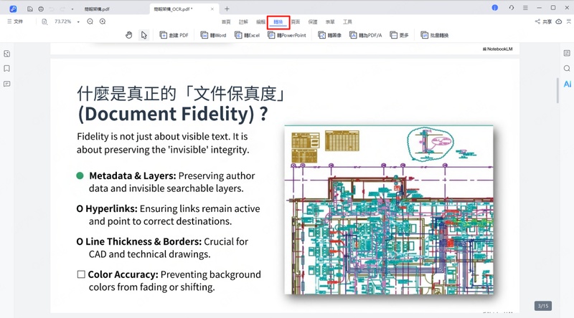
Task: Click the print icon in the title bar
Action: [41, 9]
